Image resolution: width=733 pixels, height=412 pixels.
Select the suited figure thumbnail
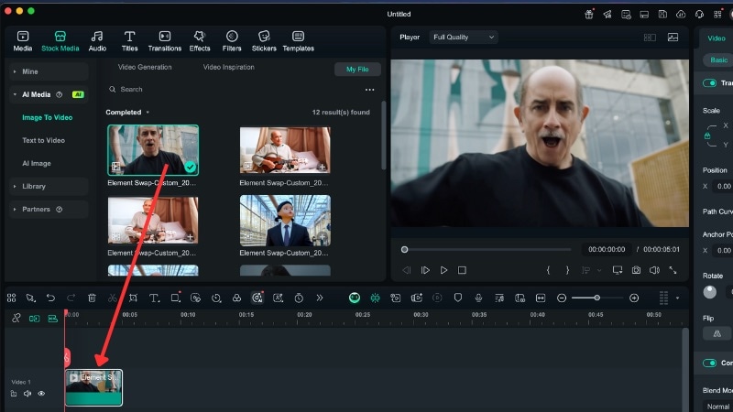[x=285, y=221]
